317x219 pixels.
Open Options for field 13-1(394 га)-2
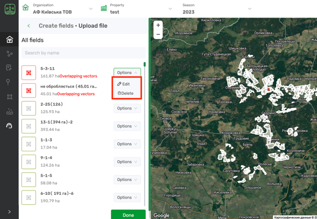pyautogui.click(x=127, y=126)
